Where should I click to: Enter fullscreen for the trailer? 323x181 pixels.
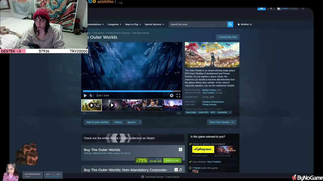tap(178, 96)
